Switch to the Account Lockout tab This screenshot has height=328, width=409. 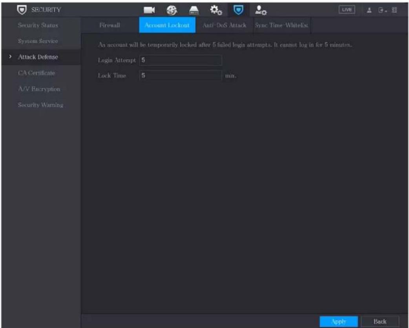[x=167, y=25]
